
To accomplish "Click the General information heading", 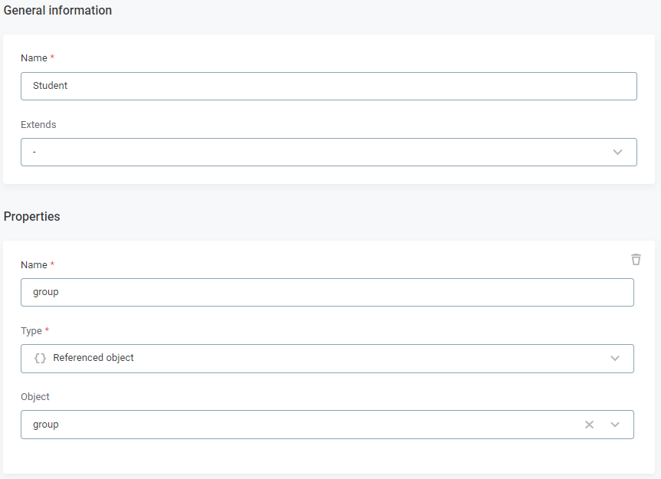I will (57, 11).
